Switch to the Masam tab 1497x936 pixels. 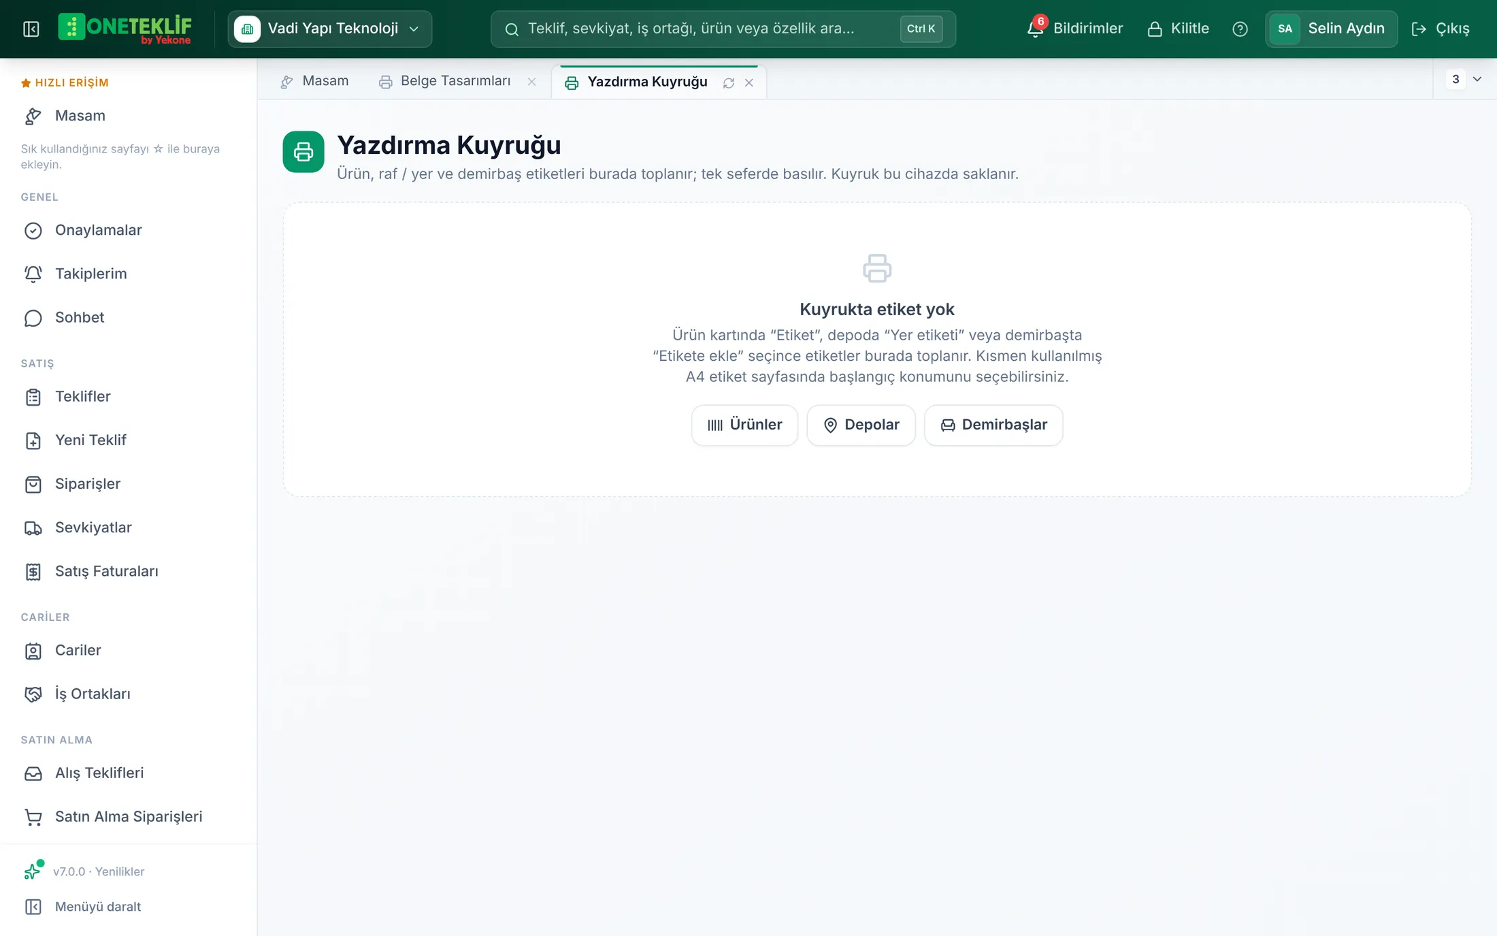click(x=314, y=81)
